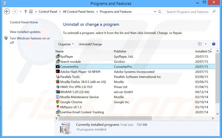Select the Google Chrome entry

pyautogui.click(x=71, y=102)
